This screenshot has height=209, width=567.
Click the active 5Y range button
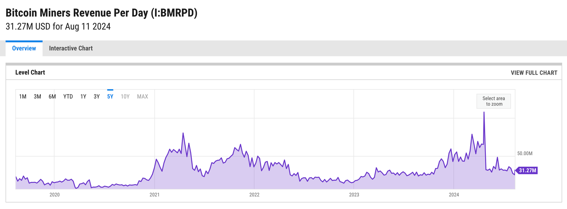point(110,97)
